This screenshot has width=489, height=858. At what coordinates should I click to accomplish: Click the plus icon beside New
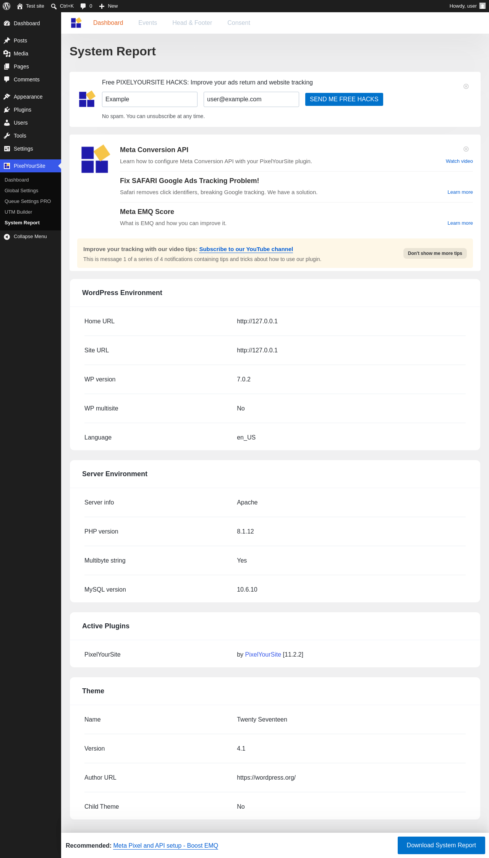pyautogui.click(x=102, y=6)
